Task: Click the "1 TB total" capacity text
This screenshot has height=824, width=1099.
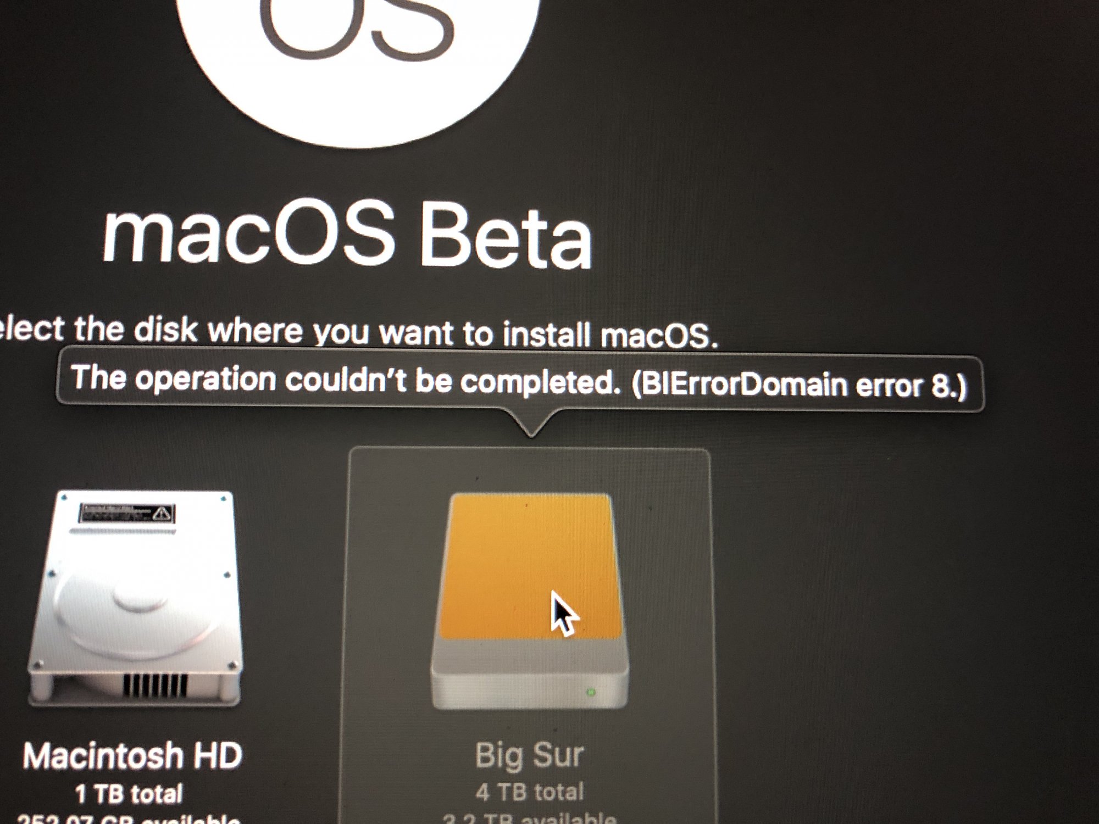Action: pos(129,794)
